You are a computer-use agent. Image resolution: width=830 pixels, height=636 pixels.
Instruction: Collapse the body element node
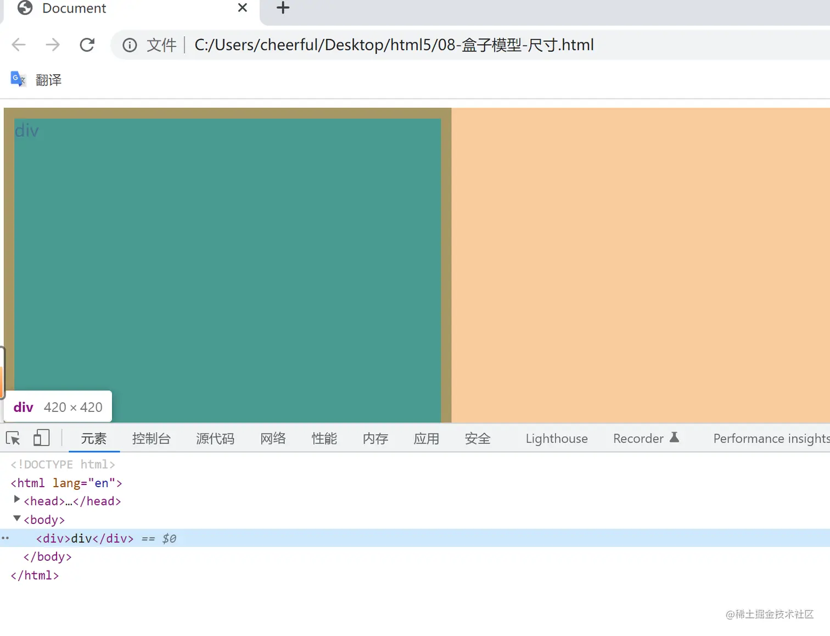pyautogui.click(x=17, y=518)
